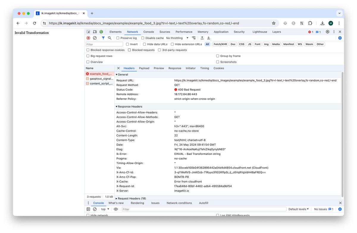Enable the Disable cache checkbox
Screen dimensions: 357x233
tap(143, 38)
